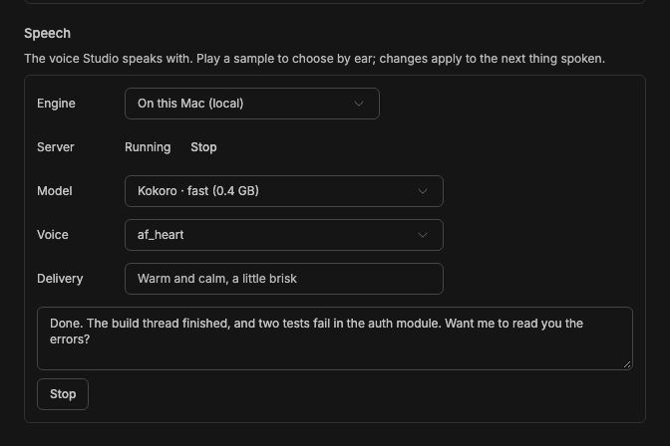Click the Speech section heading
670x446 pixels.
coord(48,33)
